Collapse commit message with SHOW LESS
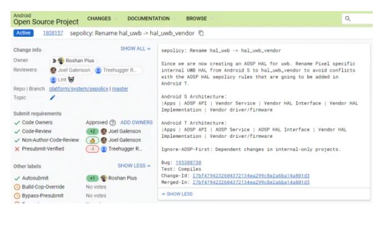Image resolution: width=385 pixels, height=226 pixels. pyautogui.click(x=177, y=194)
